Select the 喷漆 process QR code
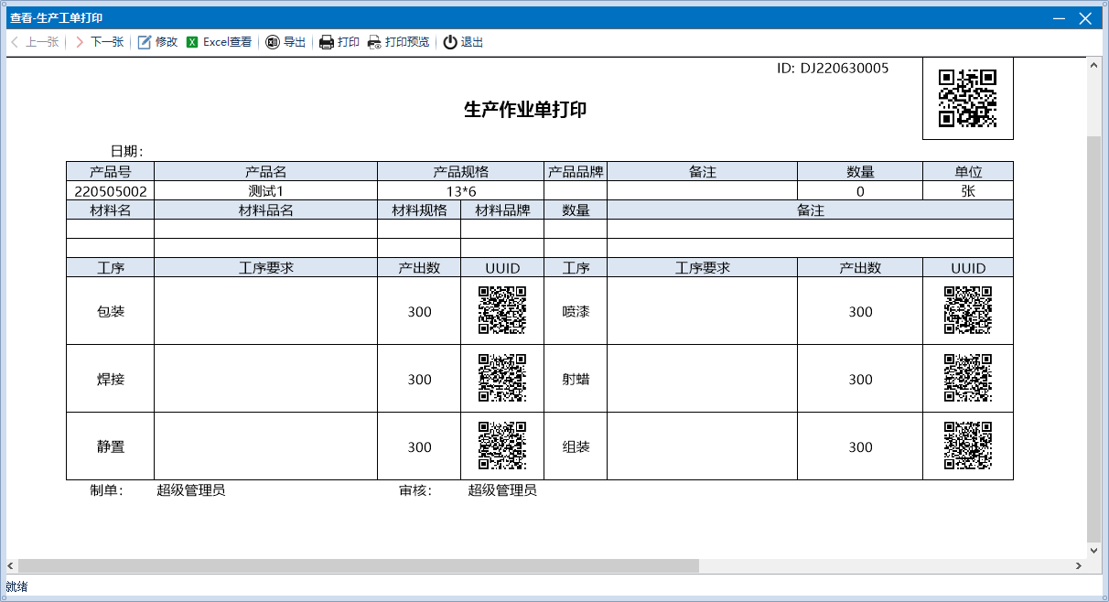The image size is (1109, 602). pyautogui.click(x=968, y=310)
